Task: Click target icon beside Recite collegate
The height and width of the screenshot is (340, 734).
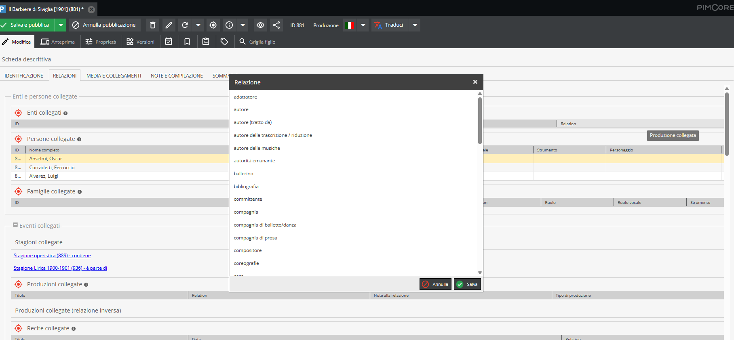Action: tap(19, 328)
